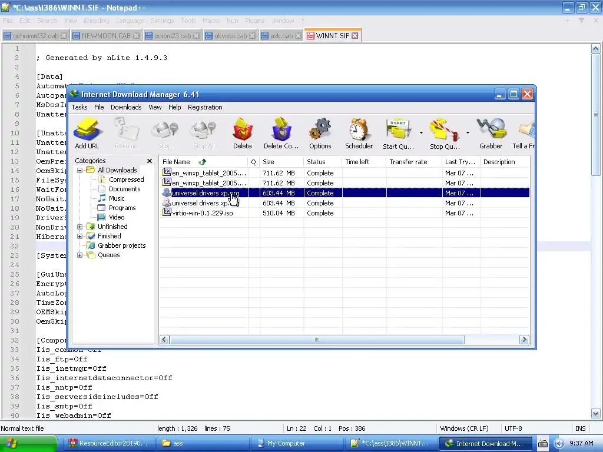Screen dimensions: 603x452
Task: Open the Grabber tool icon
Action: (491, 133)
